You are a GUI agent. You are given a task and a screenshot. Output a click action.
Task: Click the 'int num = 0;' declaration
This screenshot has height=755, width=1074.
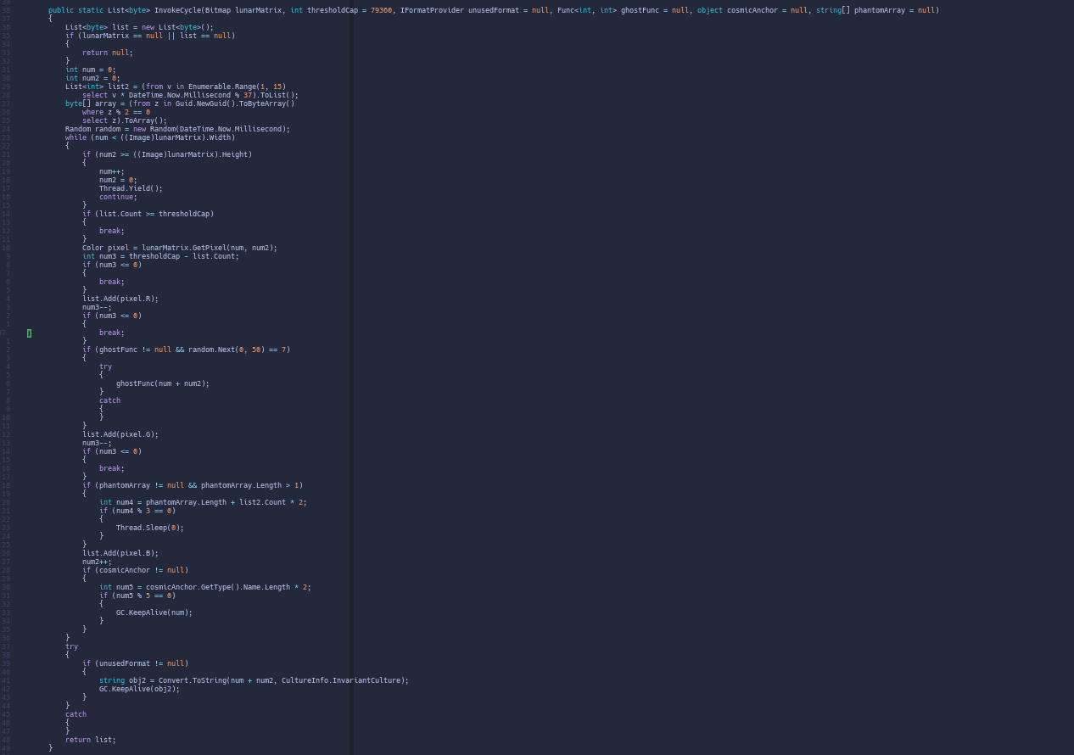91,70
